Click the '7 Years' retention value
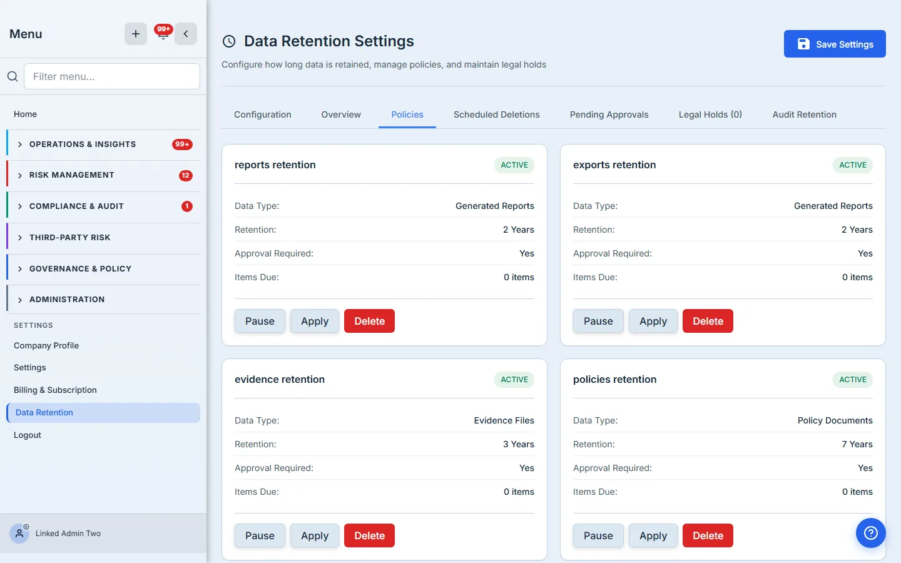The height and width of the screenshot is (563, 901). click(857, 444)
